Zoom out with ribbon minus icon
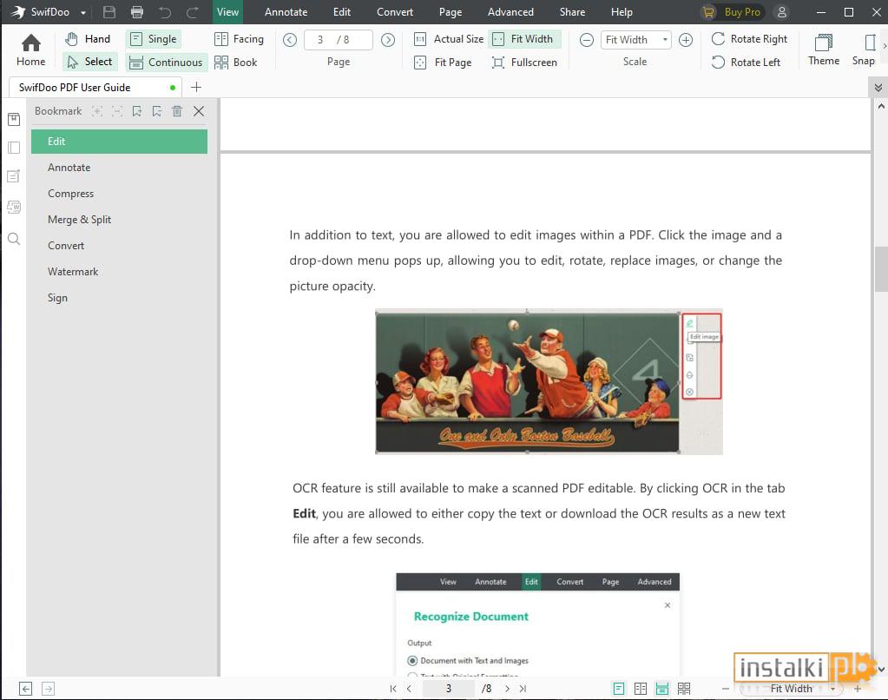 pyautogui.click(x=587, y=40)
